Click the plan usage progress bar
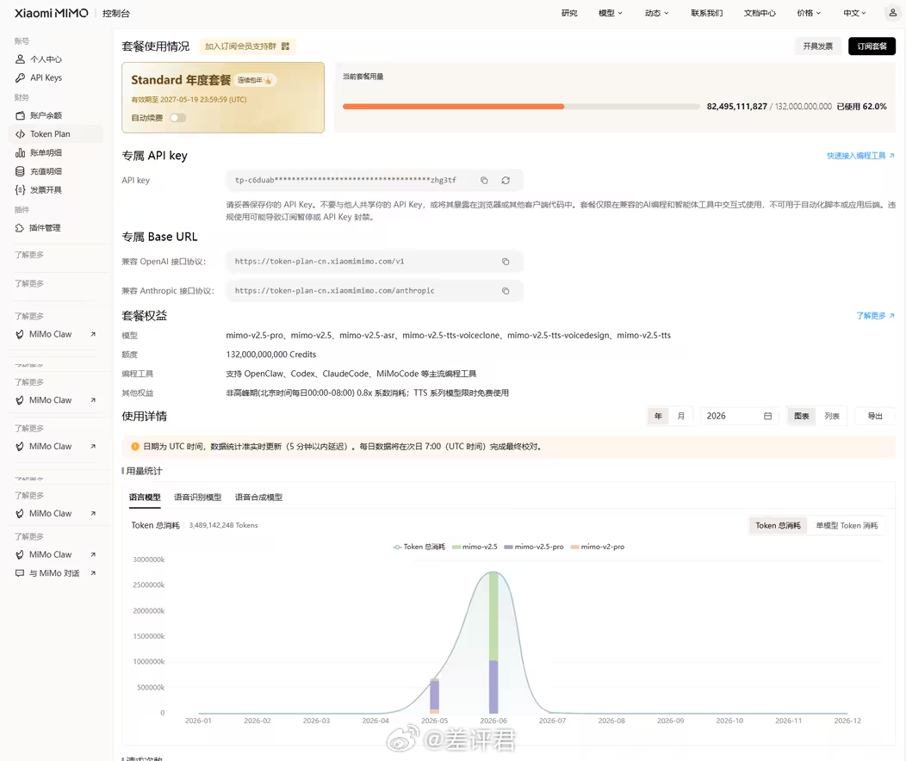906x761 pixels. (x=521, y=107)
